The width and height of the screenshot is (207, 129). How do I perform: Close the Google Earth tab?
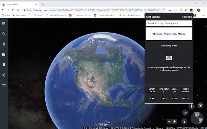[37, 5]
